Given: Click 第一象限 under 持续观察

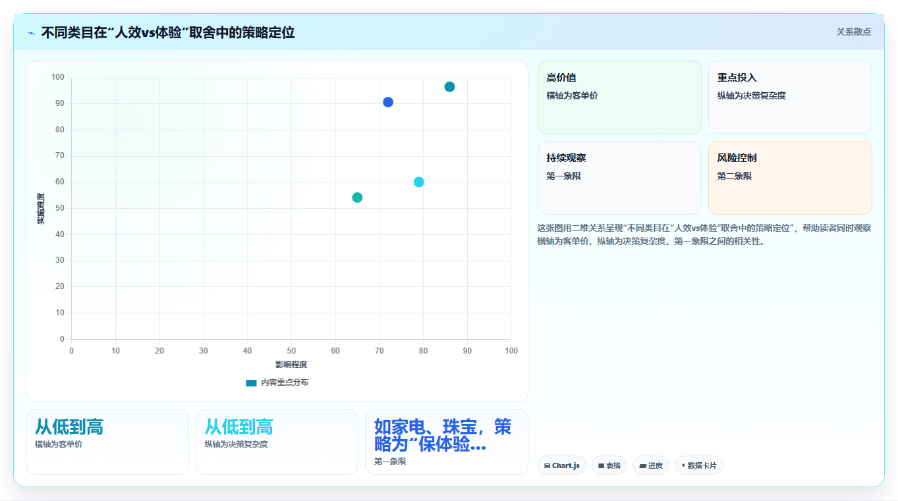Looking at the screenshot, I should (x=563, y=176).
